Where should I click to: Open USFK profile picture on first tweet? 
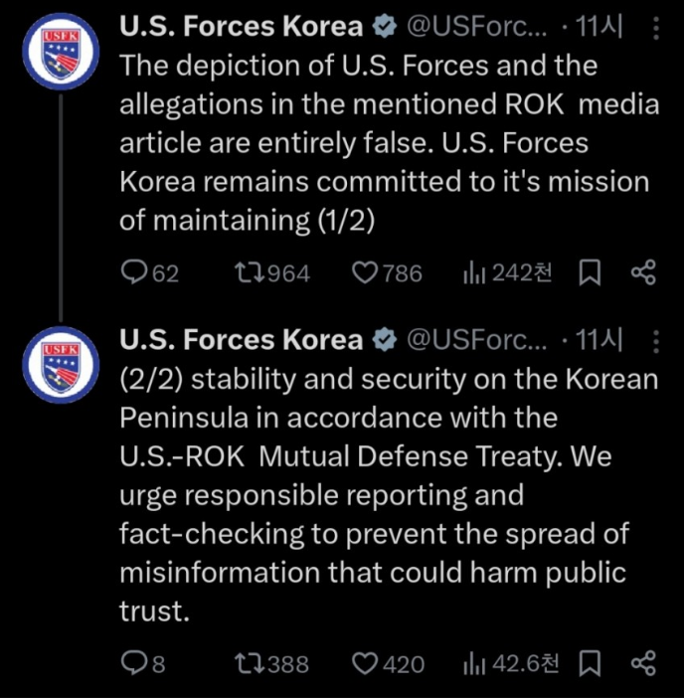pos(60,58)
